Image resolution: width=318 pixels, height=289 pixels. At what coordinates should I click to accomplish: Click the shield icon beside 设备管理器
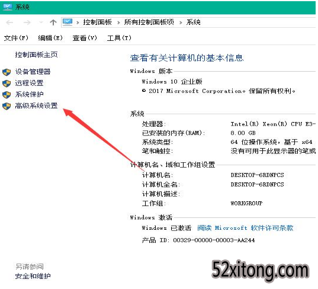7,72
